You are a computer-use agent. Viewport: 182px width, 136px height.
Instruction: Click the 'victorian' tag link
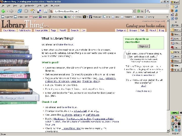click(x=110, y=78)
